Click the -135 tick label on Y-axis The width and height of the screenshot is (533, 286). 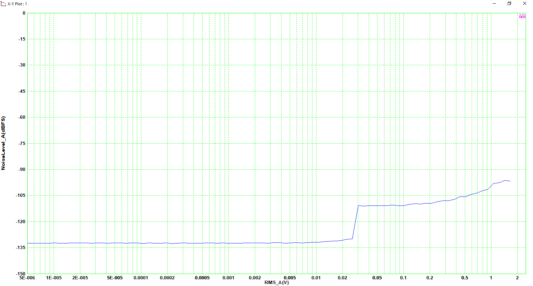tap(21, 247)
